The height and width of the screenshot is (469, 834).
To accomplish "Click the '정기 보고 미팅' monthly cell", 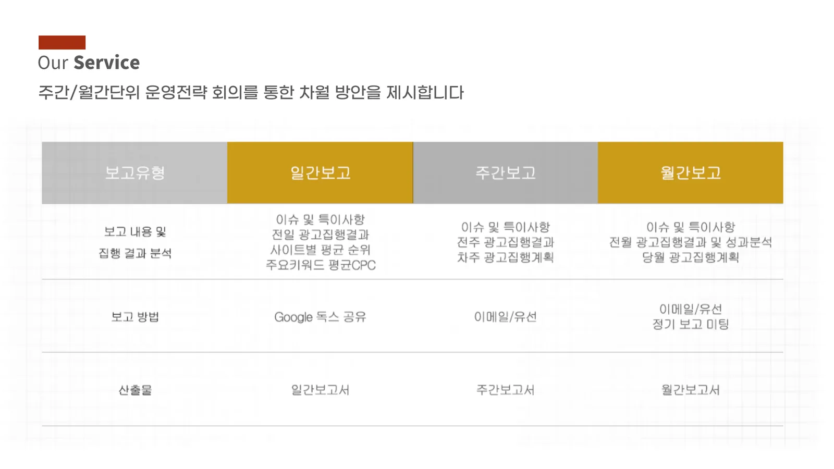I will [691, 317].
